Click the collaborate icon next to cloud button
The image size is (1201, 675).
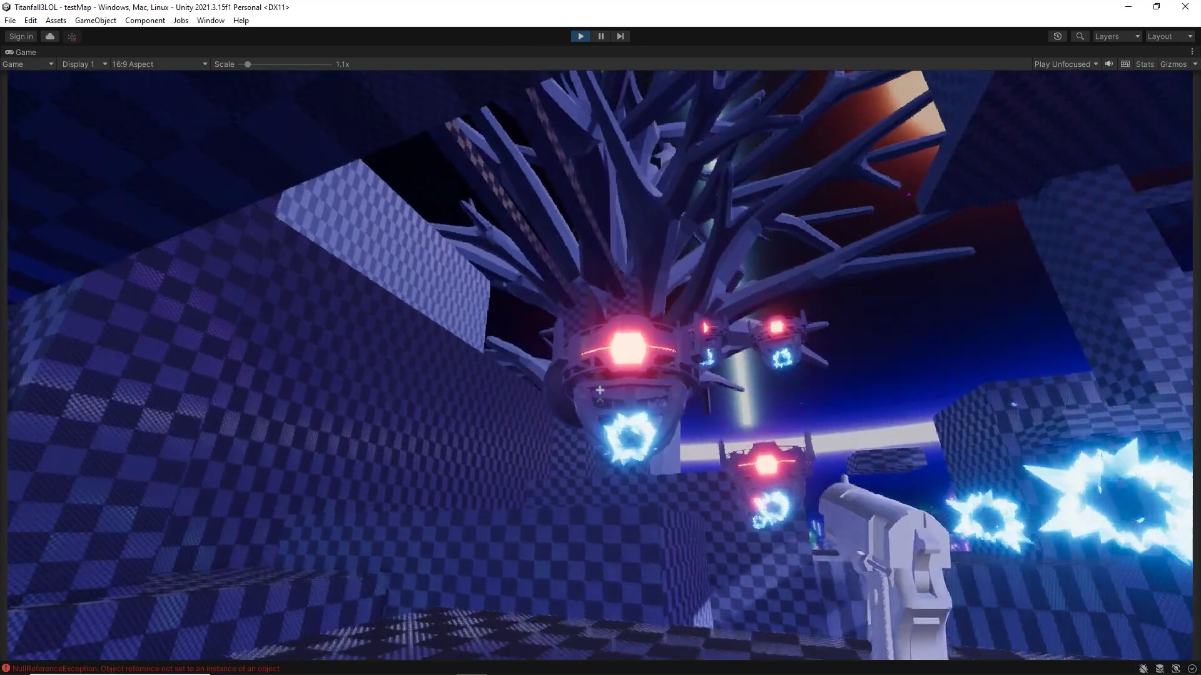point(71,36)
